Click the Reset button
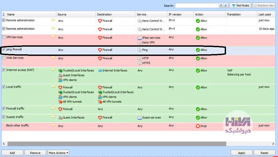 click(x=264, y=153)
